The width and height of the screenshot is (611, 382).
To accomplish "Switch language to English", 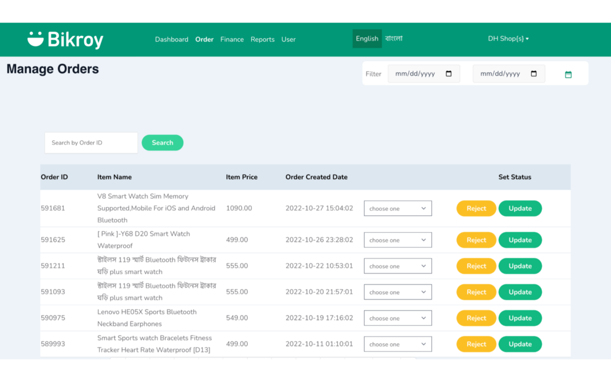I will (x=367, y=39).
